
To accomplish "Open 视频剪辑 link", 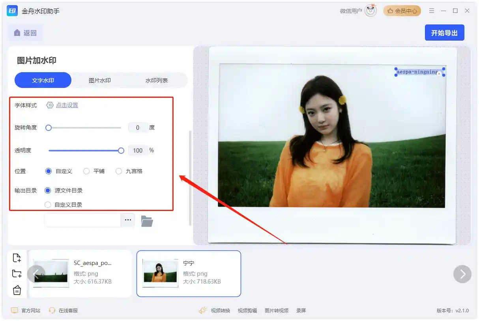I will tap(247, 310).
